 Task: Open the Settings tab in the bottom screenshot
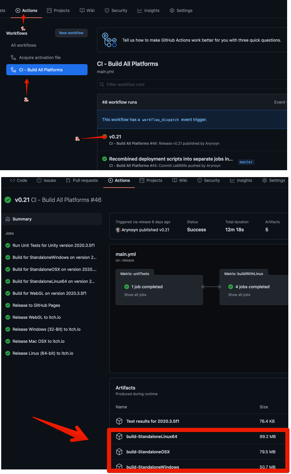[274, 180]
